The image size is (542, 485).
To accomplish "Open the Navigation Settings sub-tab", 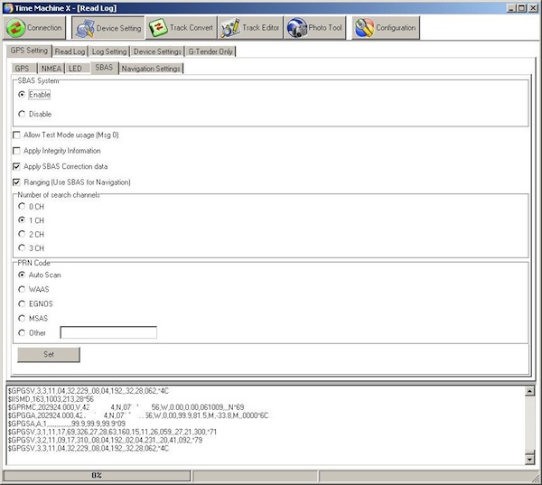I will pos(151,69).
